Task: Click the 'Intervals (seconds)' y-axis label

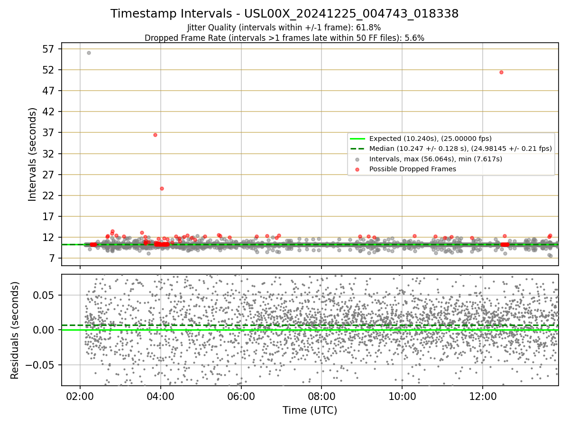Action: coord(32,154)
